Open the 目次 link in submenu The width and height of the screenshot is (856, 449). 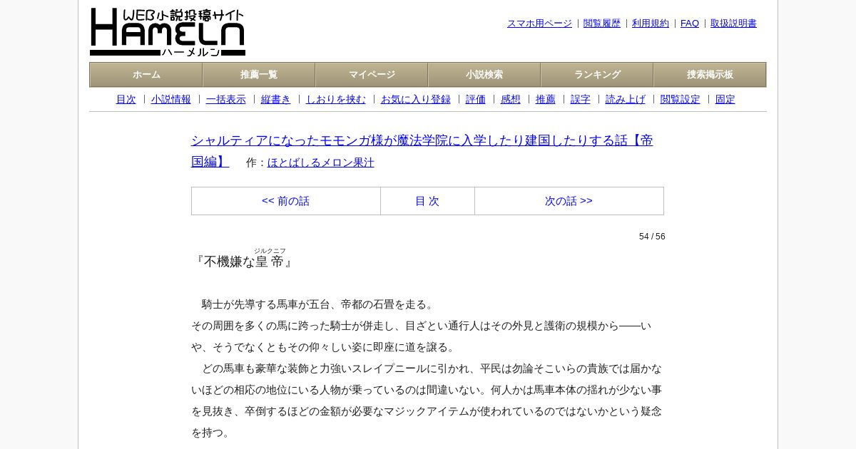pos(126,100)
